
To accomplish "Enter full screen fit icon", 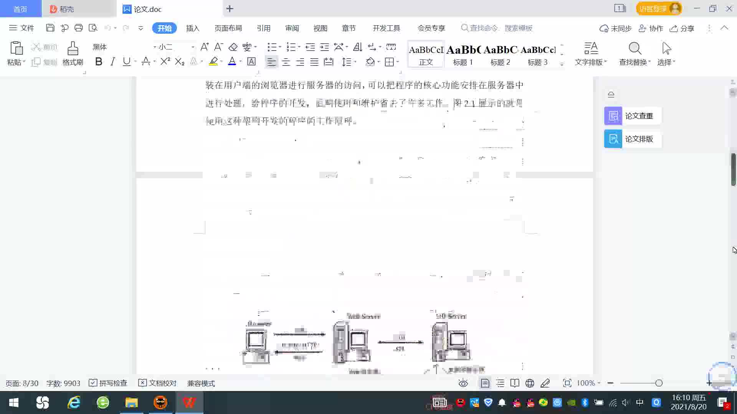I will point(567,383).
